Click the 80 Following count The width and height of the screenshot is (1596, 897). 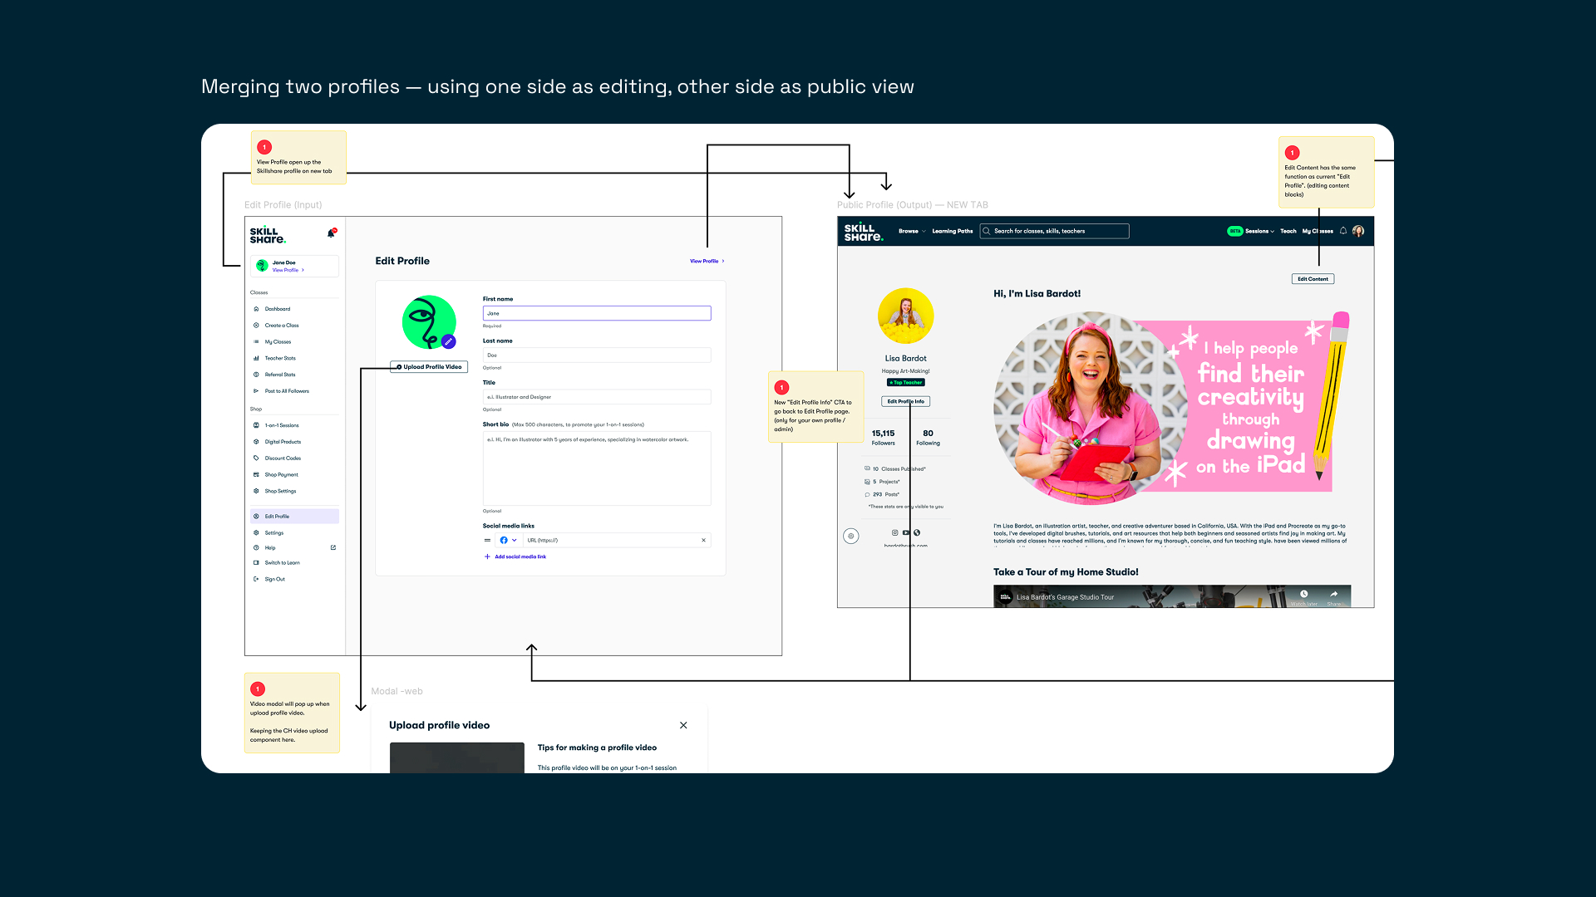click(x=929, y=438)
